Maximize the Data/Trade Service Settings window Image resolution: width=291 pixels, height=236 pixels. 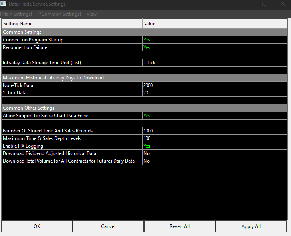point(264,4)
